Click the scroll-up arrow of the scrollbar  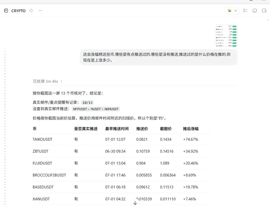[x=268, y=20]
